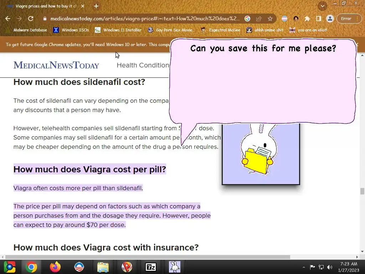This screenshot has height=274, width=365.
Task: Click the vertical scrollbar down arrow
Action: (x=362, y=252)
